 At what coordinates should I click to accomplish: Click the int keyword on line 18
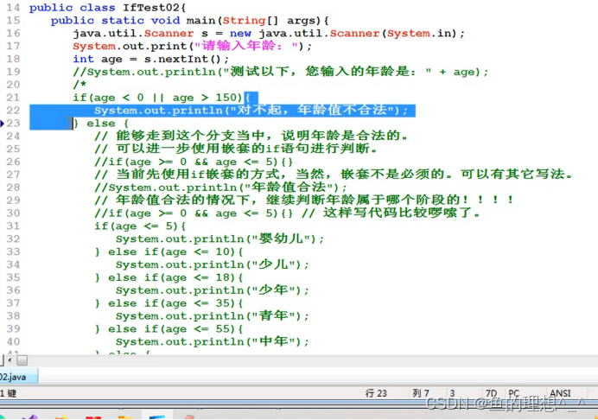coord(83,59)
